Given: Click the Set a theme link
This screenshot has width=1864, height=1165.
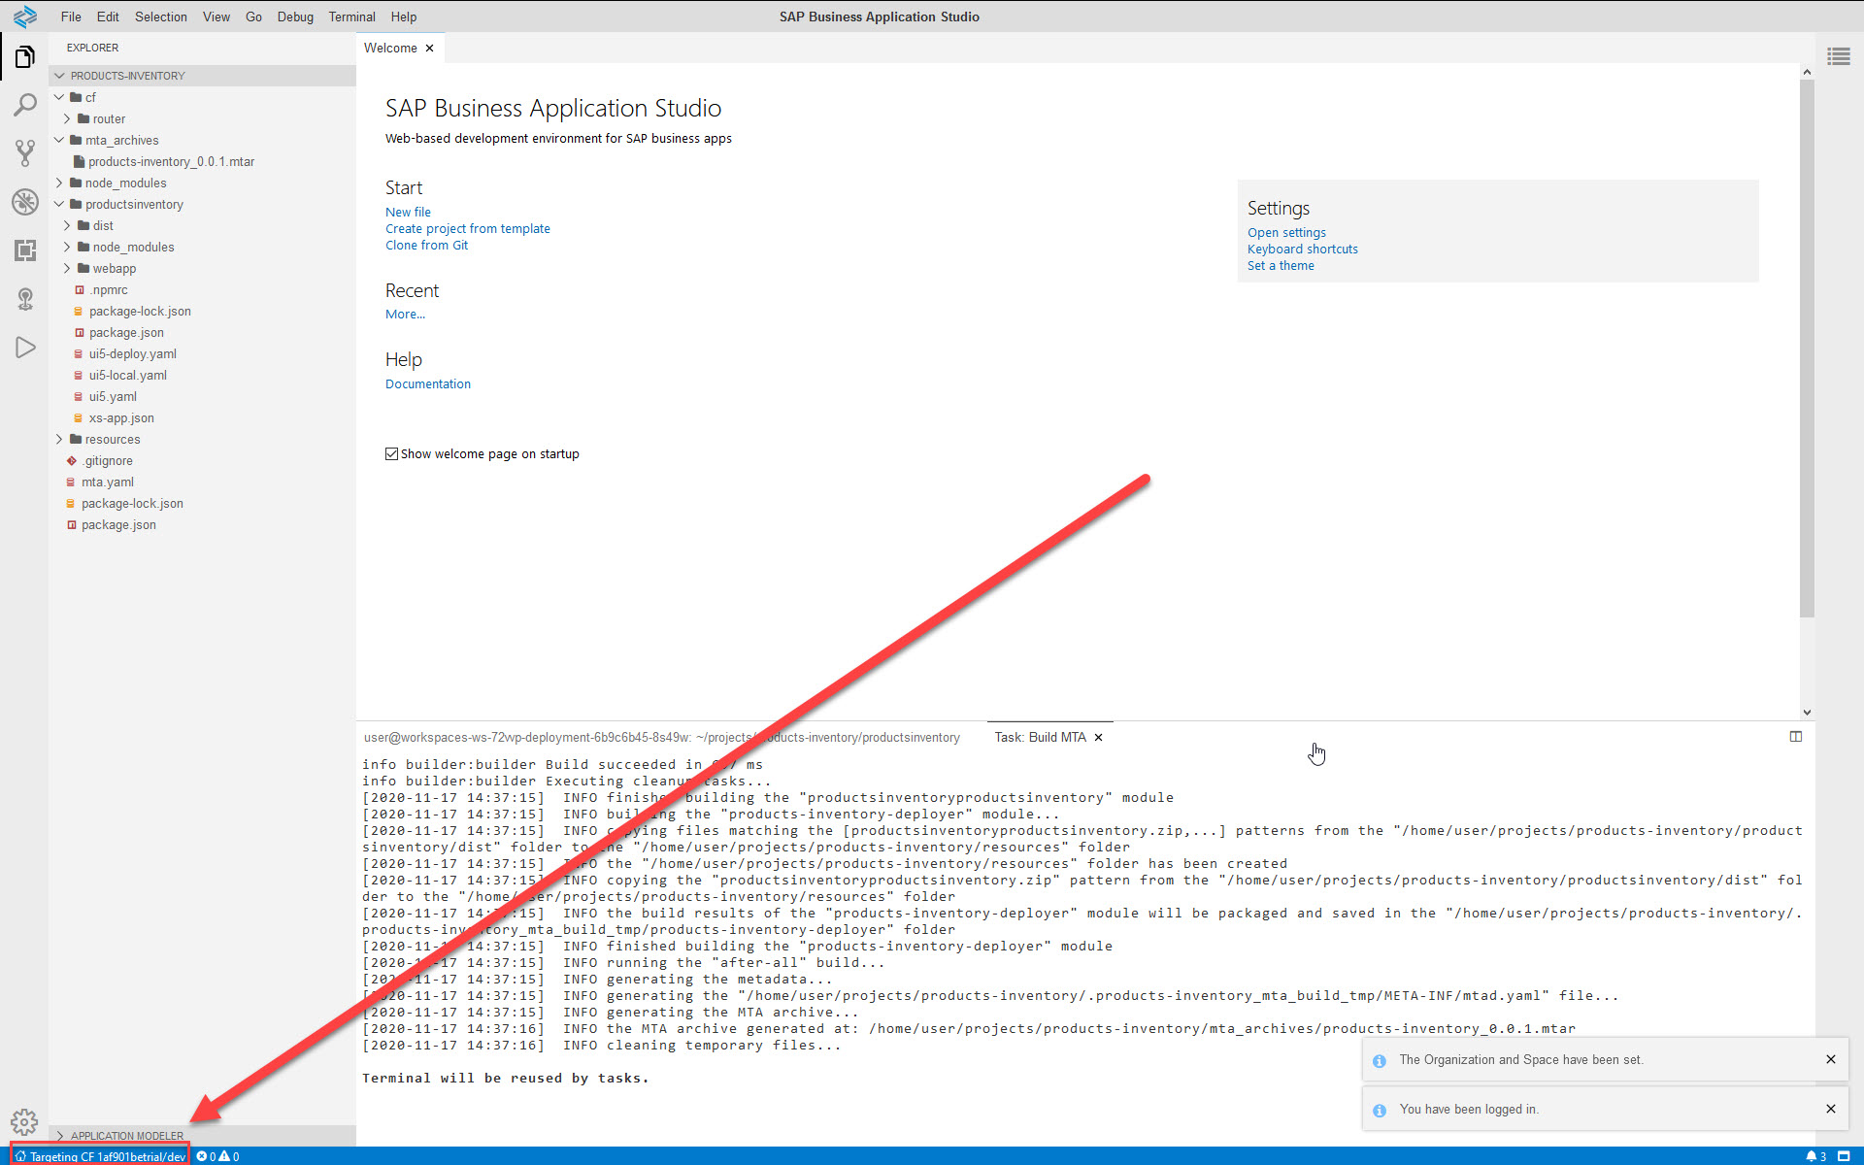Looking at the screenshot, I should pos(1281,266).
